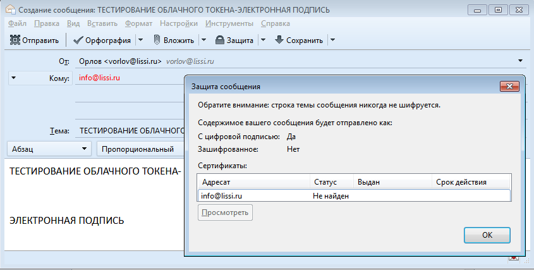This screenshot has height=270, width=534.
Task: Click the Сохранить save button
Action: pos(299,40)
